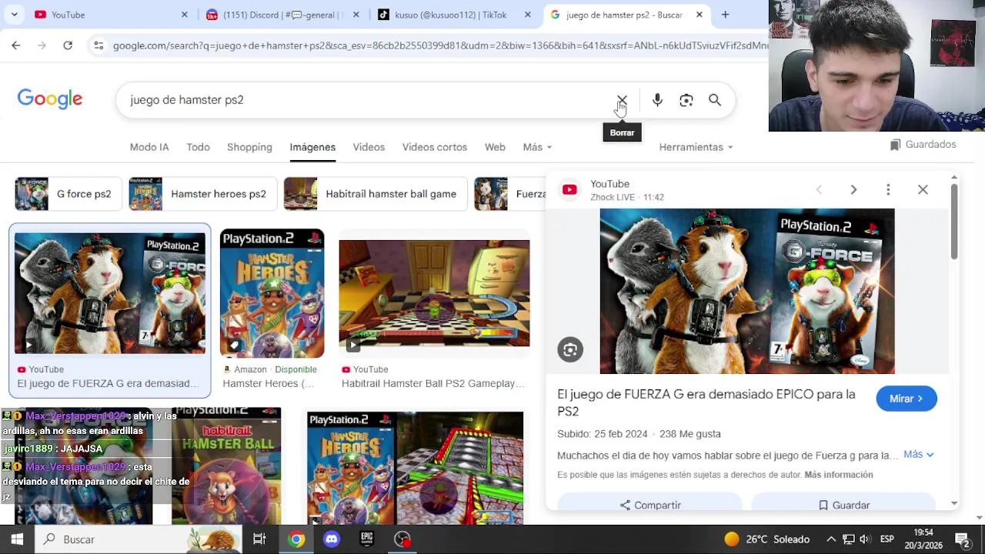Screen dimensions: 985x554
Task: Select the Modo IA search tab
Action: 149,147
